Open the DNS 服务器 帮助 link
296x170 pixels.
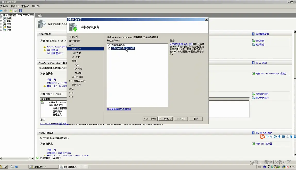[x=264, y=133]
